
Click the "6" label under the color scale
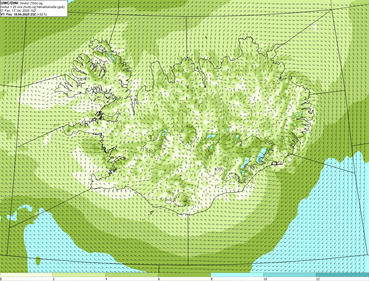coord(159,279)
